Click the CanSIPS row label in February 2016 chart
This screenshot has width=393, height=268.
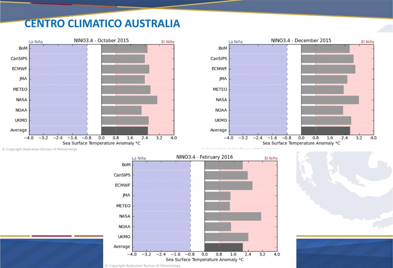(122, 175)
